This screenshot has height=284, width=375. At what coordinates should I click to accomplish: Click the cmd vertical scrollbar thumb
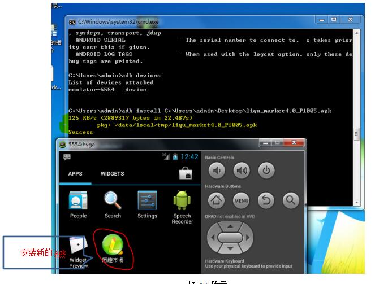[356, 134]
